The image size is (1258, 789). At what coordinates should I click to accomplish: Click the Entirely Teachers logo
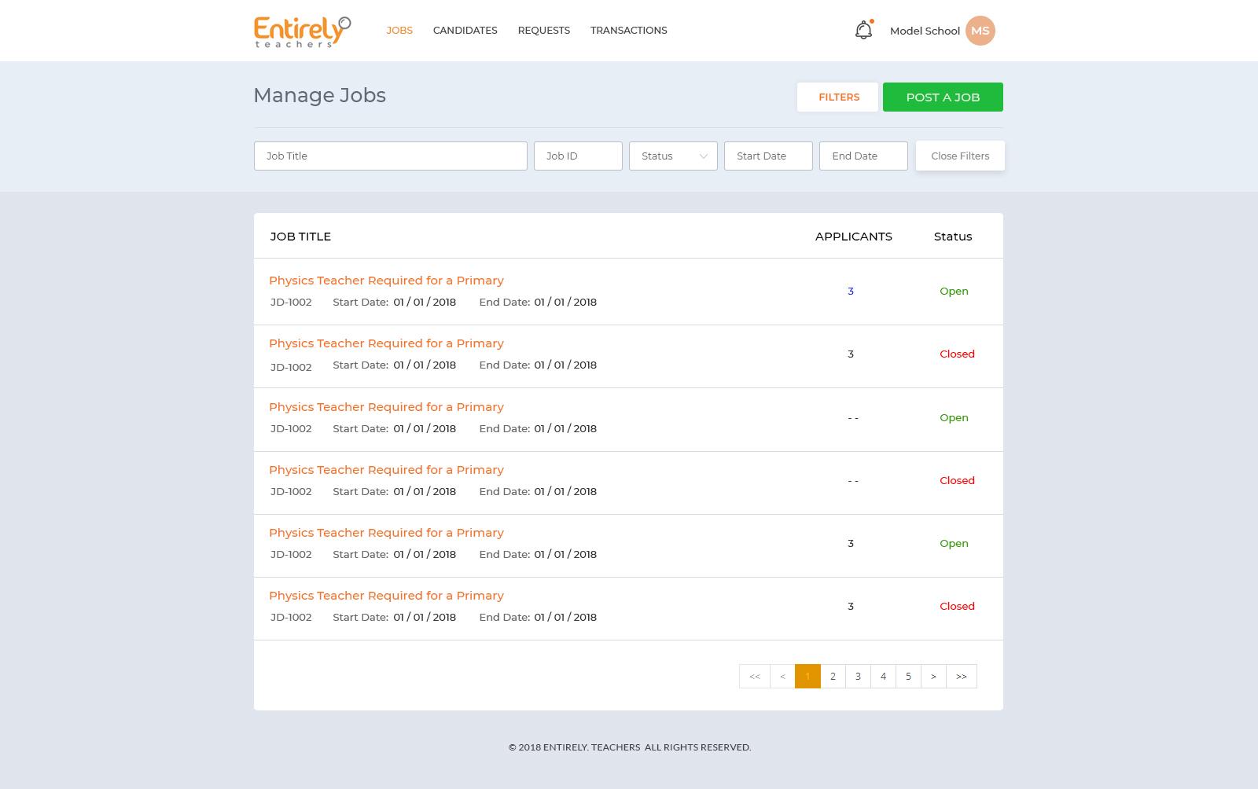click(302, 31)
